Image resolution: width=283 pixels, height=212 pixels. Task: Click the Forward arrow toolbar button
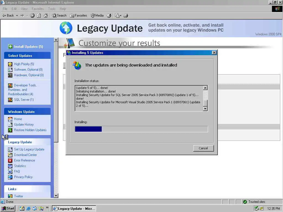[22, 15]
